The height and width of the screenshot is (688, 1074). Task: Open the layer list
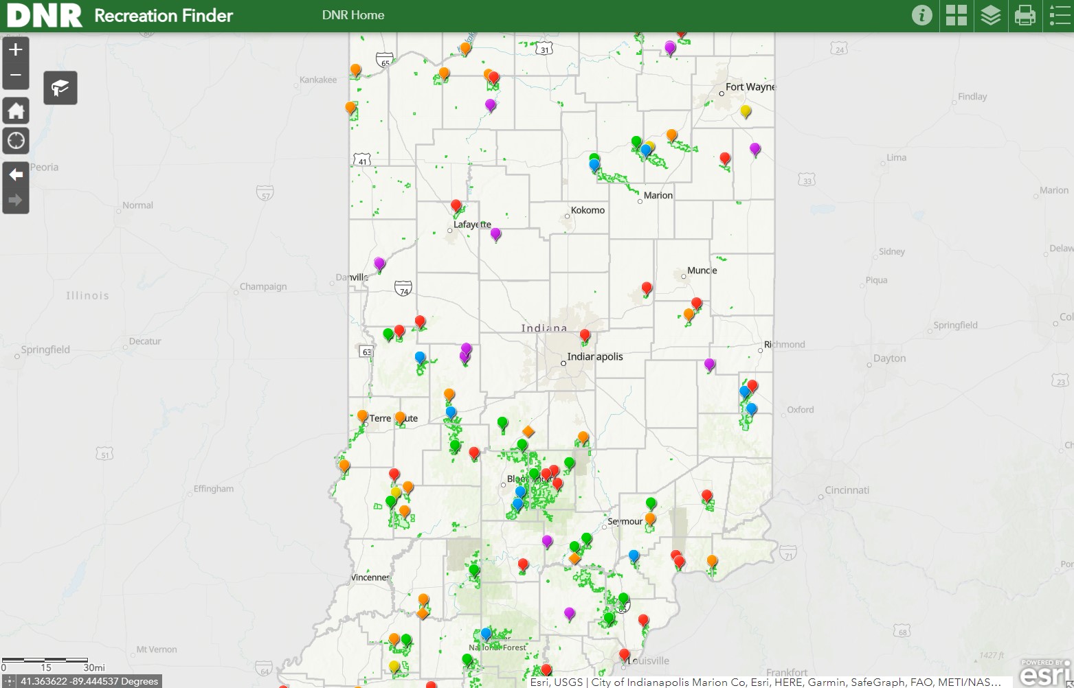[x=990, y=15]
